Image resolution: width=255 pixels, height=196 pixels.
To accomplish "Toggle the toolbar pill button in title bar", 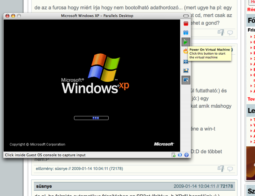I will coord(186,16).
